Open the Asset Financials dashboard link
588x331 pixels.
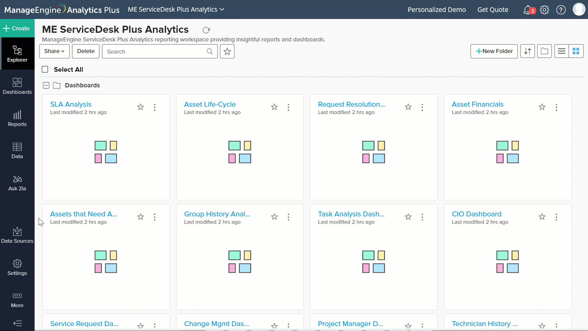477,104
